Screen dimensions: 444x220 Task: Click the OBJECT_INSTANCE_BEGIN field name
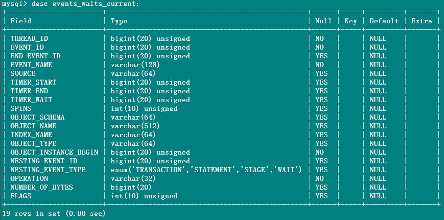pos(54,152)
